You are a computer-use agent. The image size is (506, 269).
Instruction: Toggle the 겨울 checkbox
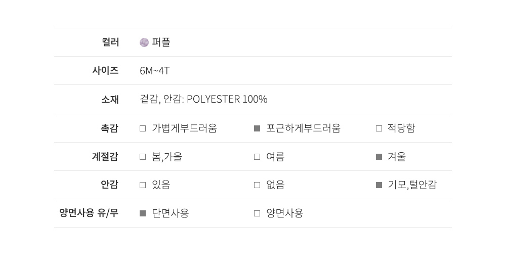[x=379, y=157]
